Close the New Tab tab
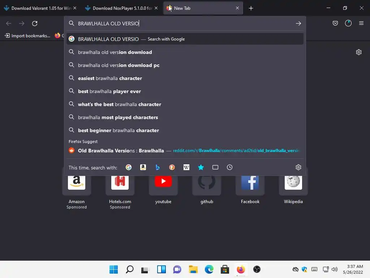This screenshot has height=278, width=370. [x=237, y=8]
